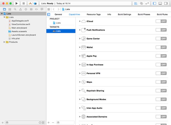Open the Symbol navigator
The width and height of the screenshot is (171, 125).
[x=10, y=9]
